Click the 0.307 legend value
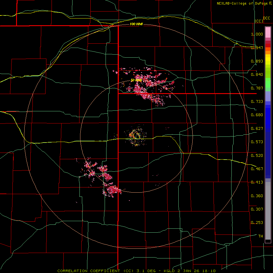273x273 pixels. (257, 209)
